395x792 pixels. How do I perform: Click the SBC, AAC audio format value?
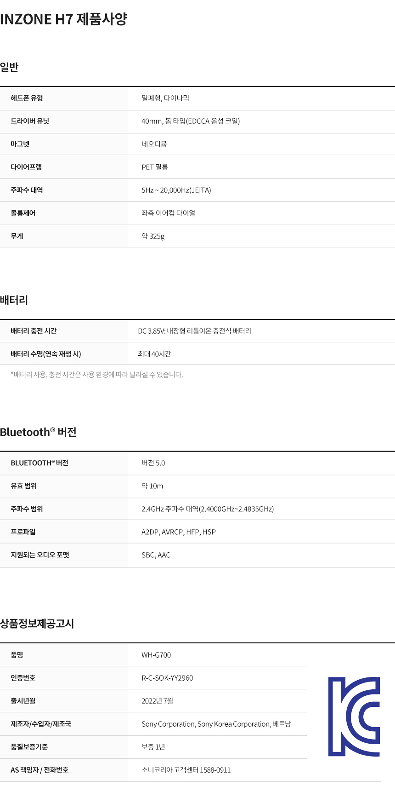tap(156, 555)
